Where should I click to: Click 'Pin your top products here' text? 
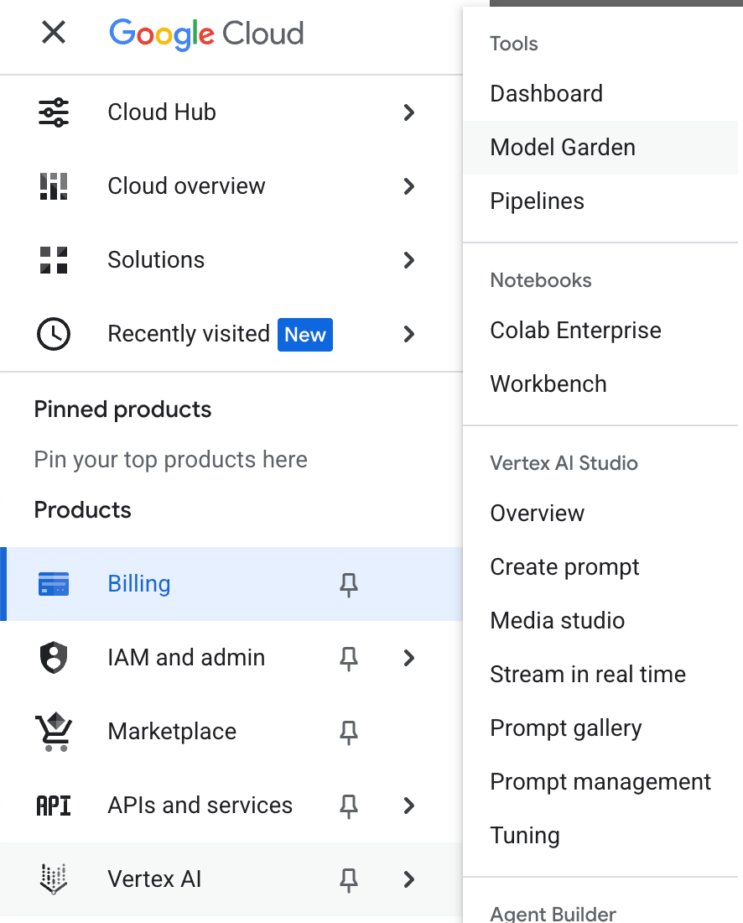click(170, 460)
